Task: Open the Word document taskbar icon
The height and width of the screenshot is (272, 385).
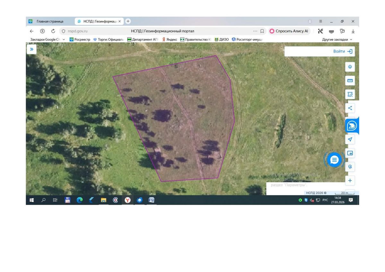Action: [151, 200]
